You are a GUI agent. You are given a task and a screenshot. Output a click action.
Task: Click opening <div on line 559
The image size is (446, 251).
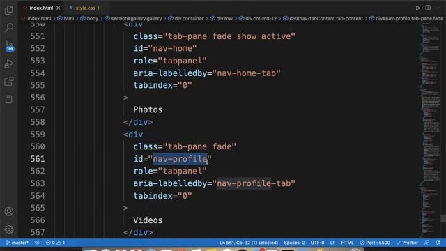[133, 135]
